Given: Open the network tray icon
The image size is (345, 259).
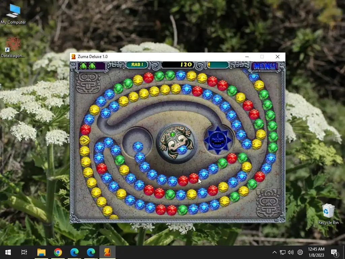Looking at the screenshot, I should (283, 252).
